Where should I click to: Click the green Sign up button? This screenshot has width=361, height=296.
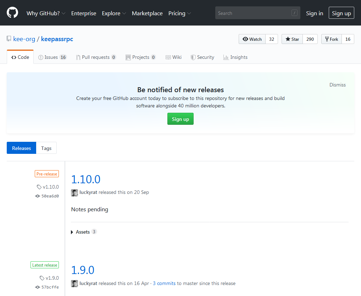[180, 119]
